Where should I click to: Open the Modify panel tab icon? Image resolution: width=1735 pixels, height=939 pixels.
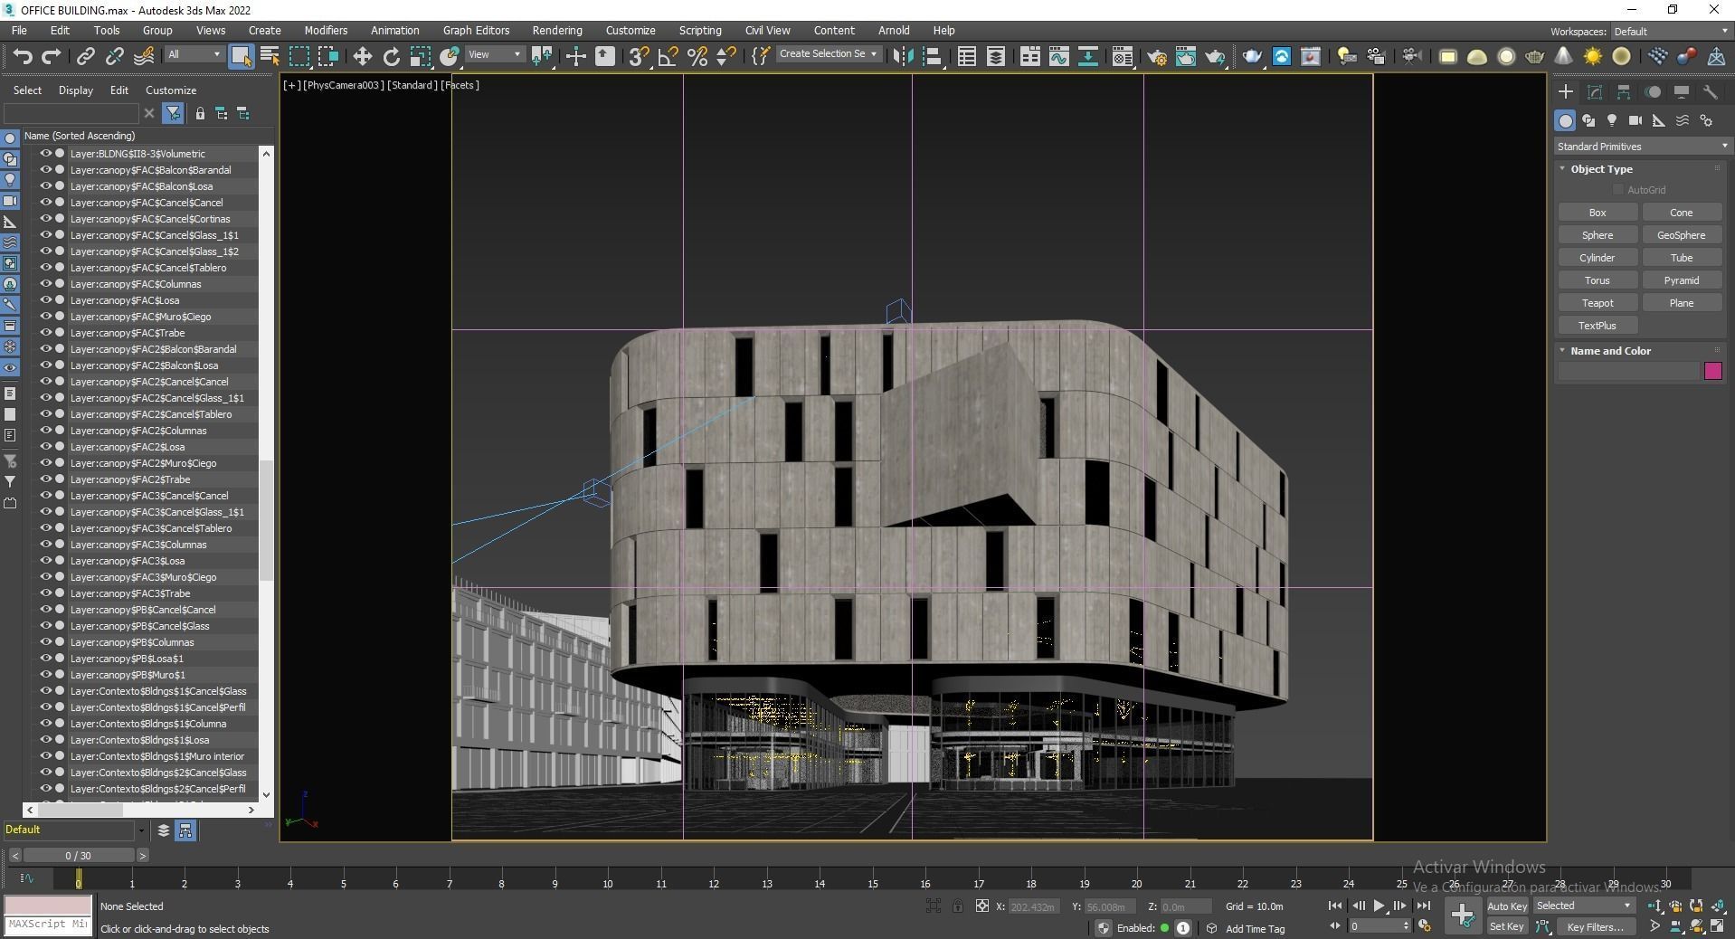[1595, 92]
